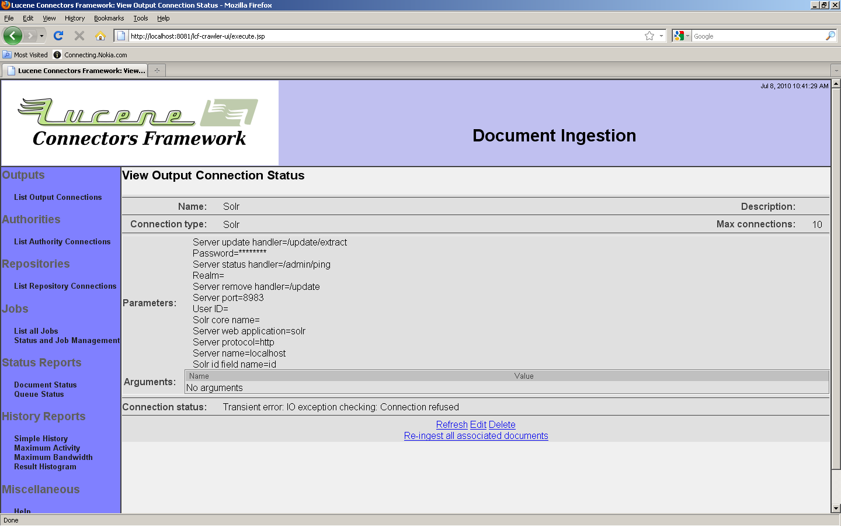Open a new tab with plus button
Screen dimensions: 841x526
click(x=157, y=71)
